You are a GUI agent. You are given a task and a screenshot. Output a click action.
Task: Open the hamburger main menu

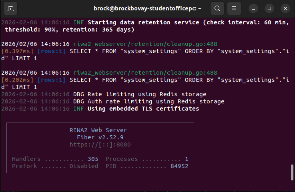(x=234, y=8)
